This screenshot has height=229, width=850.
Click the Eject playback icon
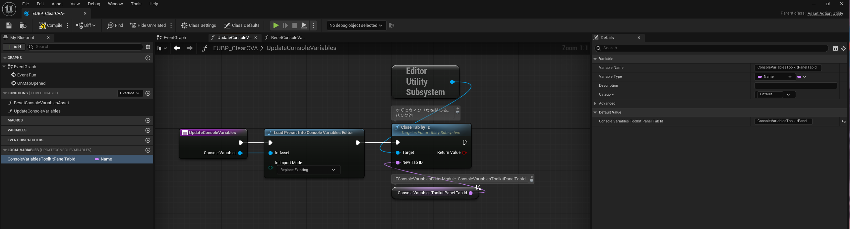click(304, 25)
